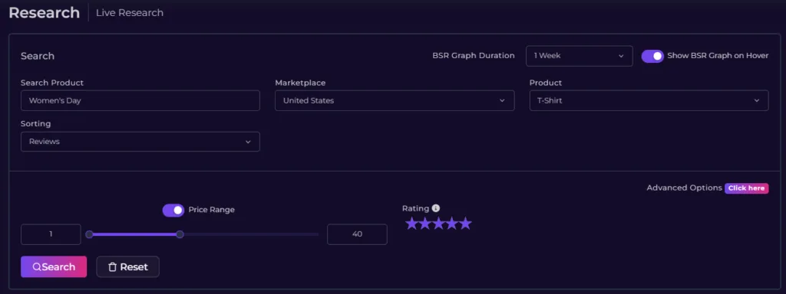Toggle Show BSR Graph on Hover switch

tap(652, 56)
